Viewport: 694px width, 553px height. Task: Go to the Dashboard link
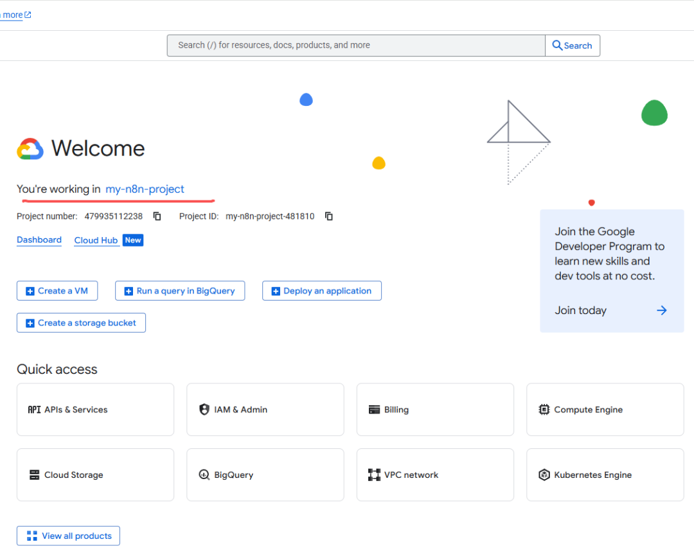(39, 240)
